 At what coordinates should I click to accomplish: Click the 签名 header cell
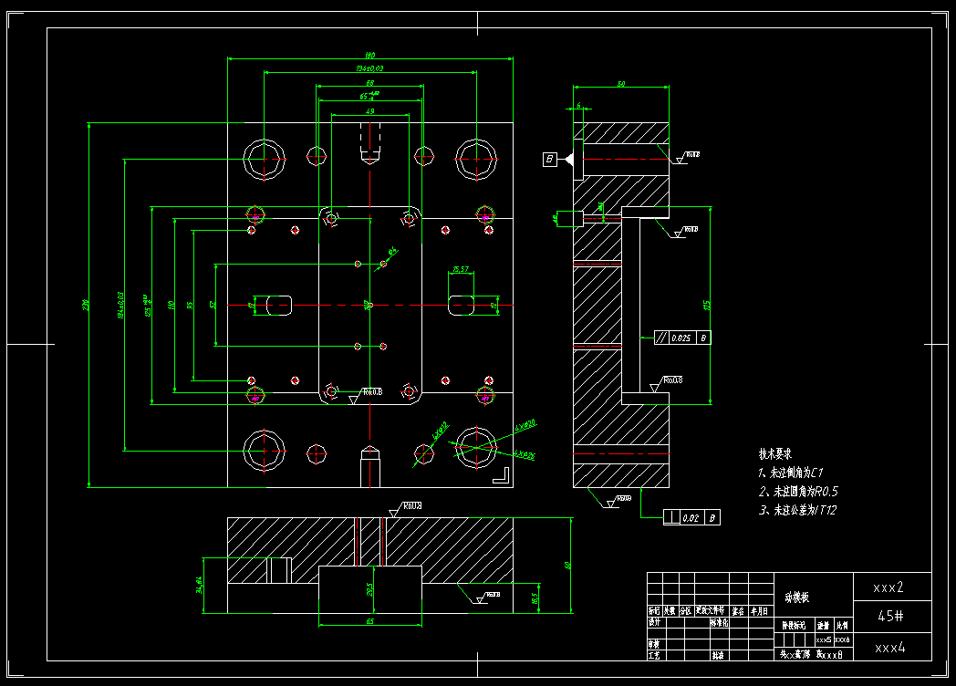[x=738, y=611]
